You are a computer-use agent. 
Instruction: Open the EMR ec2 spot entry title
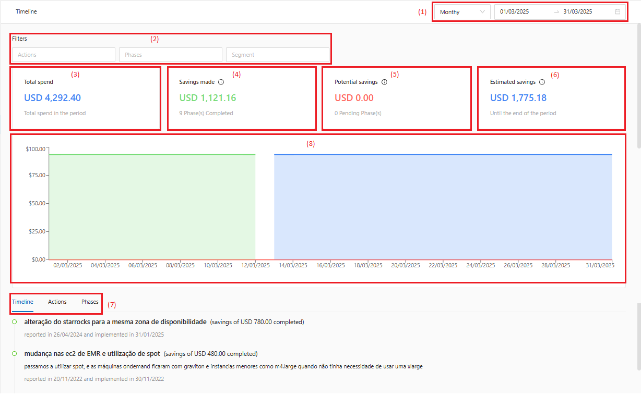pyautogui.click(x=92, y=354)
